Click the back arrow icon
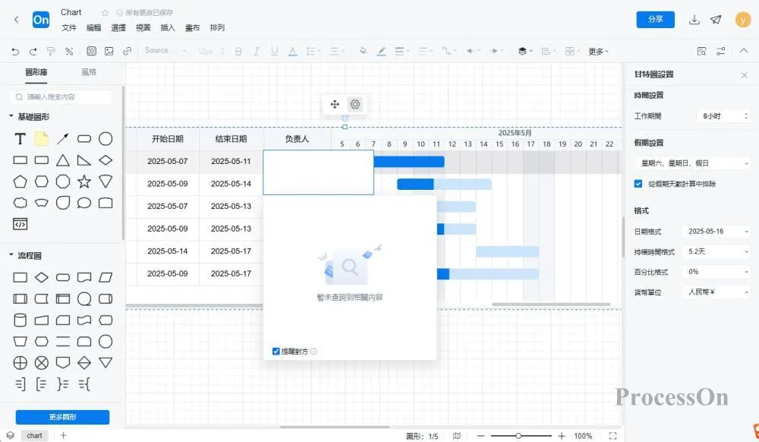759x442 pixels. pos(17,19)
